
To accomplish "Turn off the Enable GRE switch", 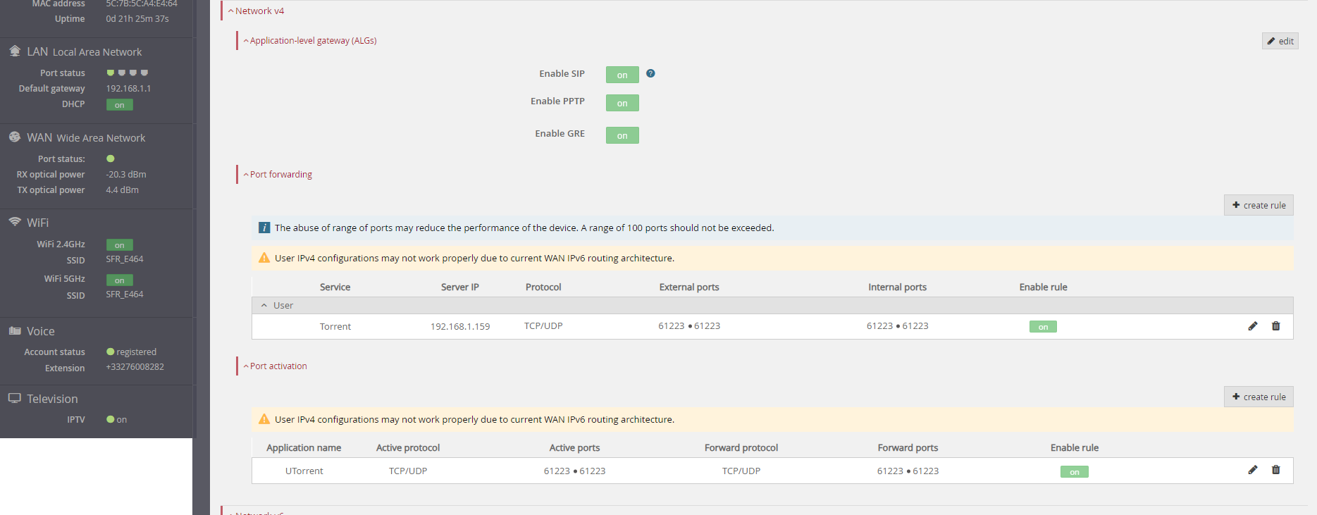I will (622, 135).
